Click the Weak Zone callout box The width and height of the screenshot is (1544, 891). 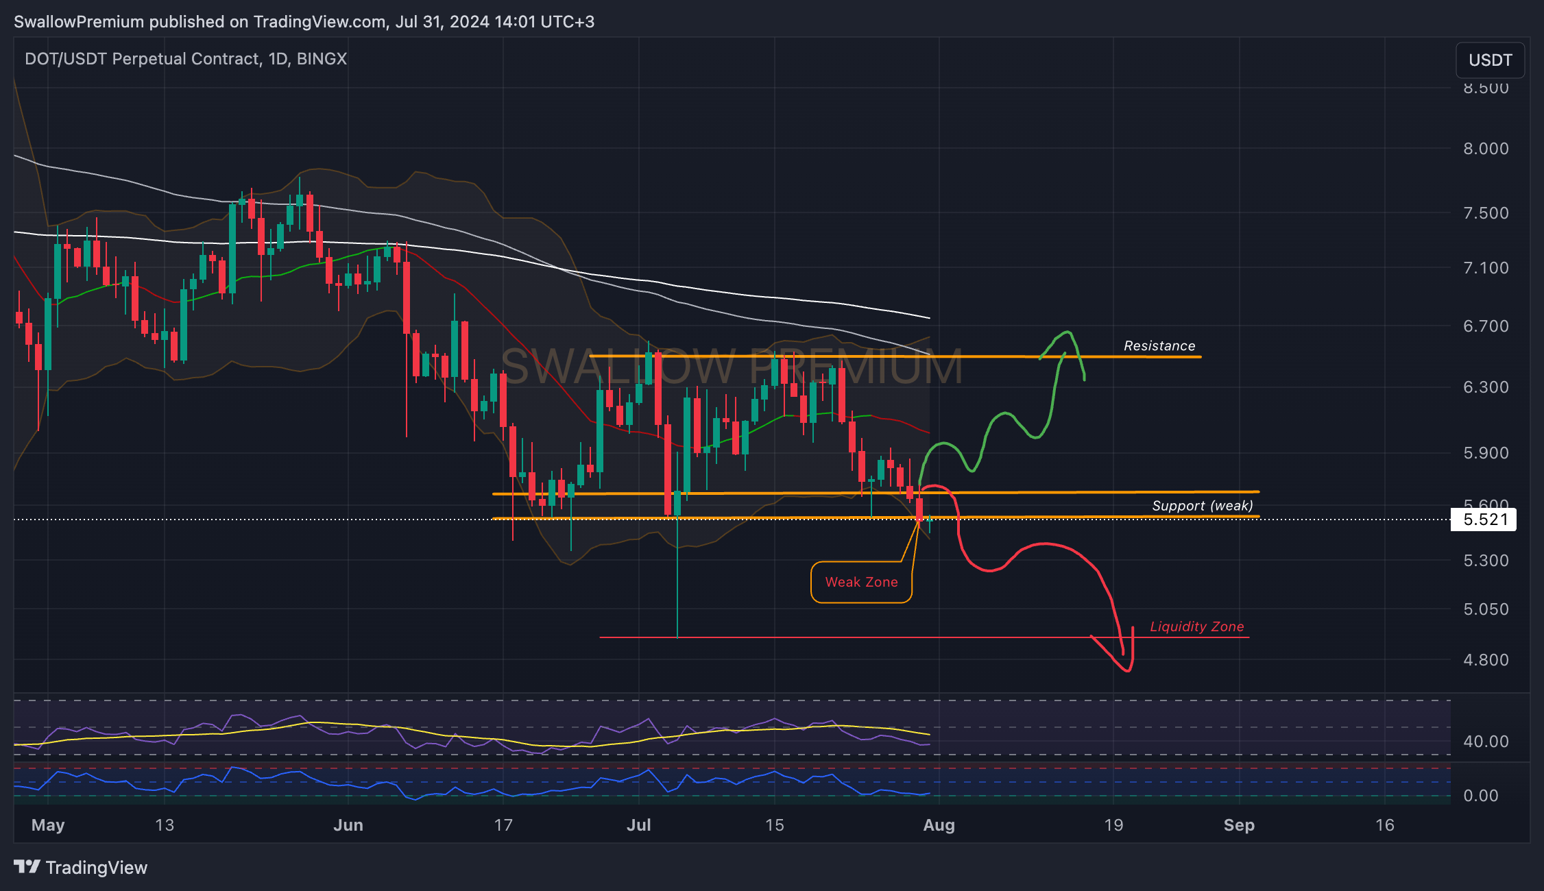pyautogui.click(x=861, y=582)
